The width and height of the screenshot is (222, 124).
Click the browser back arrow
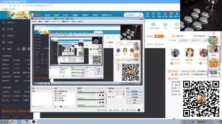(2, 6)
